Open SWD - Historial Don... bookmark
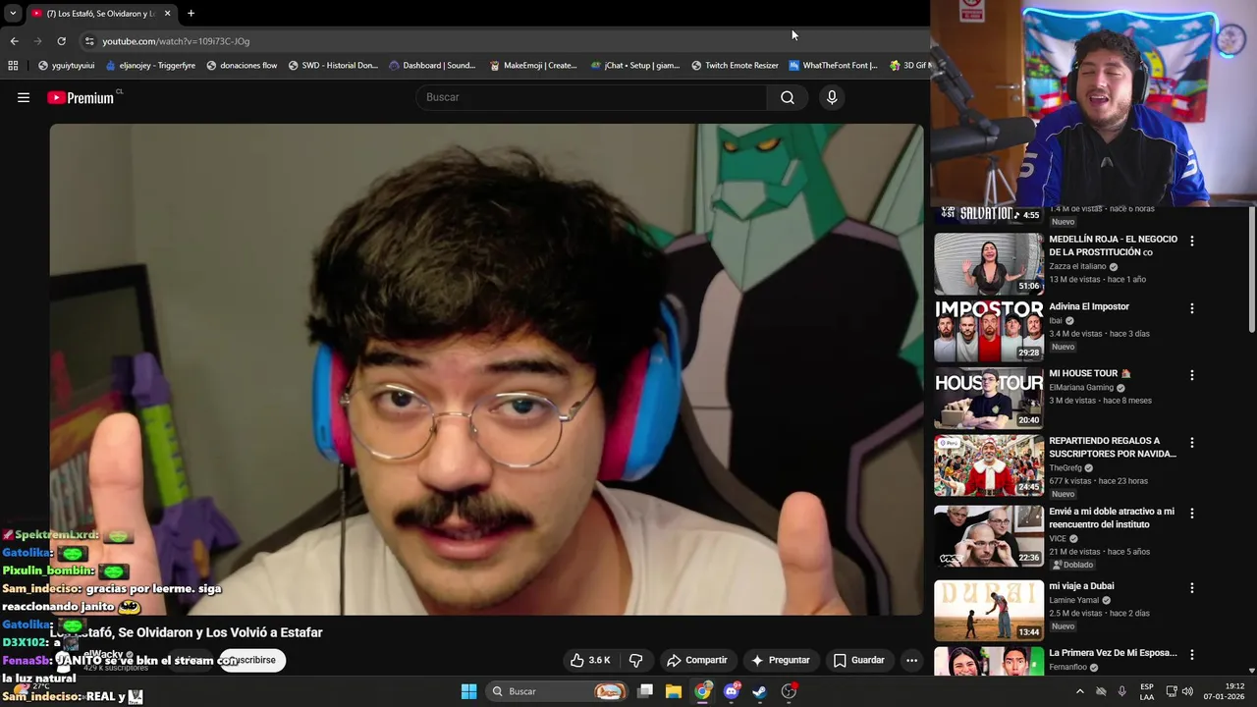This screenshot has width=1257, height=707. tap(333, 66)
